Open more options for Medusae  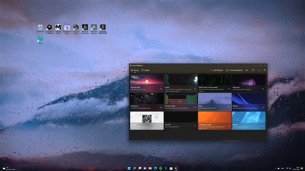(x=263, y=89)
